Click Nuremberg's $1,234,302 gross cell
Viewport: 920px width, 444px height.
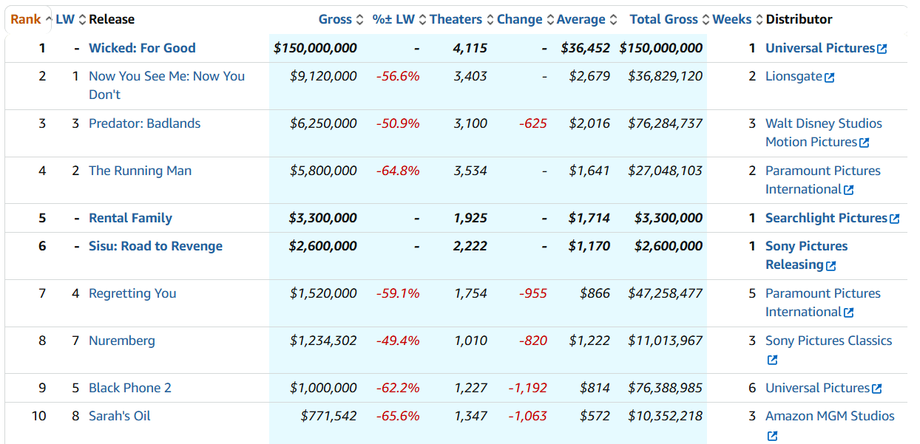323,341
